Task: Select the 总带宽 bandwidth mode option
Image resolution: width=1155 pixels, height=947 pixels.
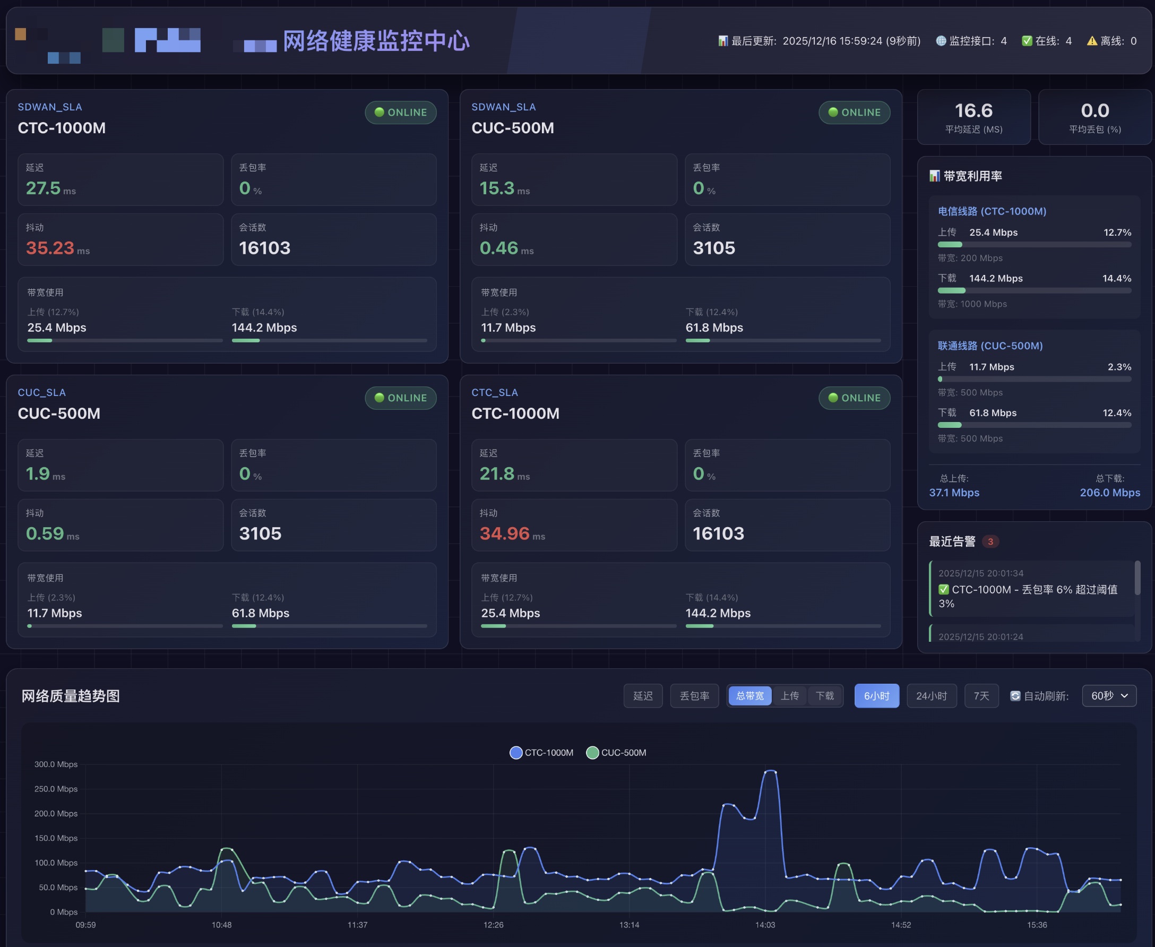Action: tap(750, 696)
